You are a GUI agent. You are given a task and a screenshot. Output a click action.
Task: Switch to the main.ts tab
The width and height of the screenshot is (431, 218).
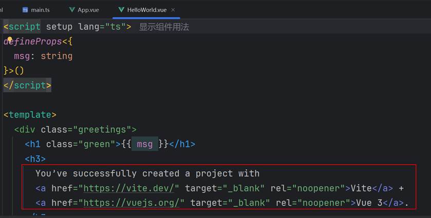36,10
